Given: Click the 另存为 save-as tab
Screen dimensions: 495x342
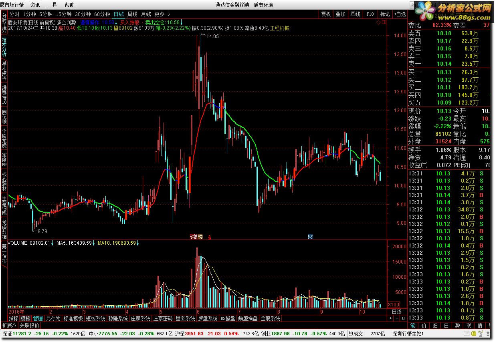Looking at the screenshot, I should coord(53,318).
